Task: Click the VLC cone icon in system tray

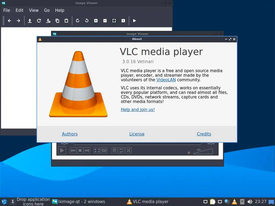Action: point(234,202)
